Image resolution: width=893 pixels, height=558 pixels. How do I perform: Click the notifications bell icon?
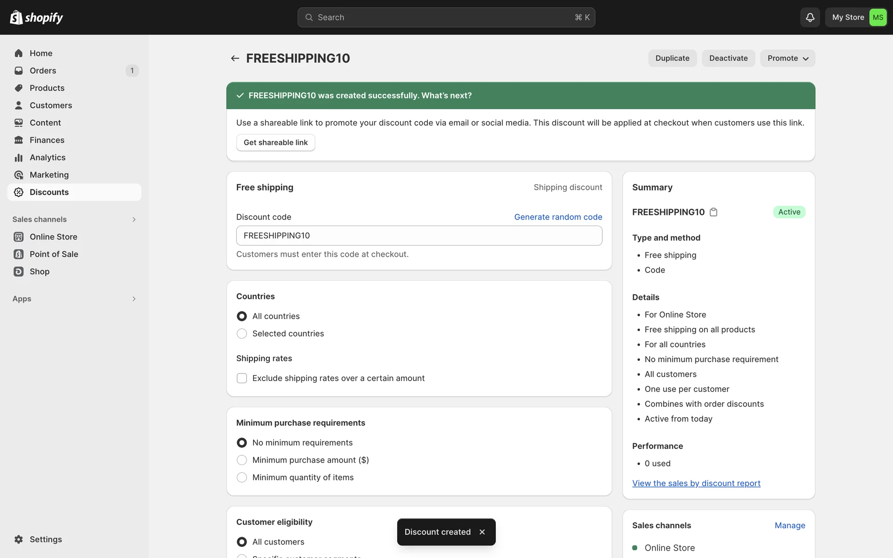810,17
